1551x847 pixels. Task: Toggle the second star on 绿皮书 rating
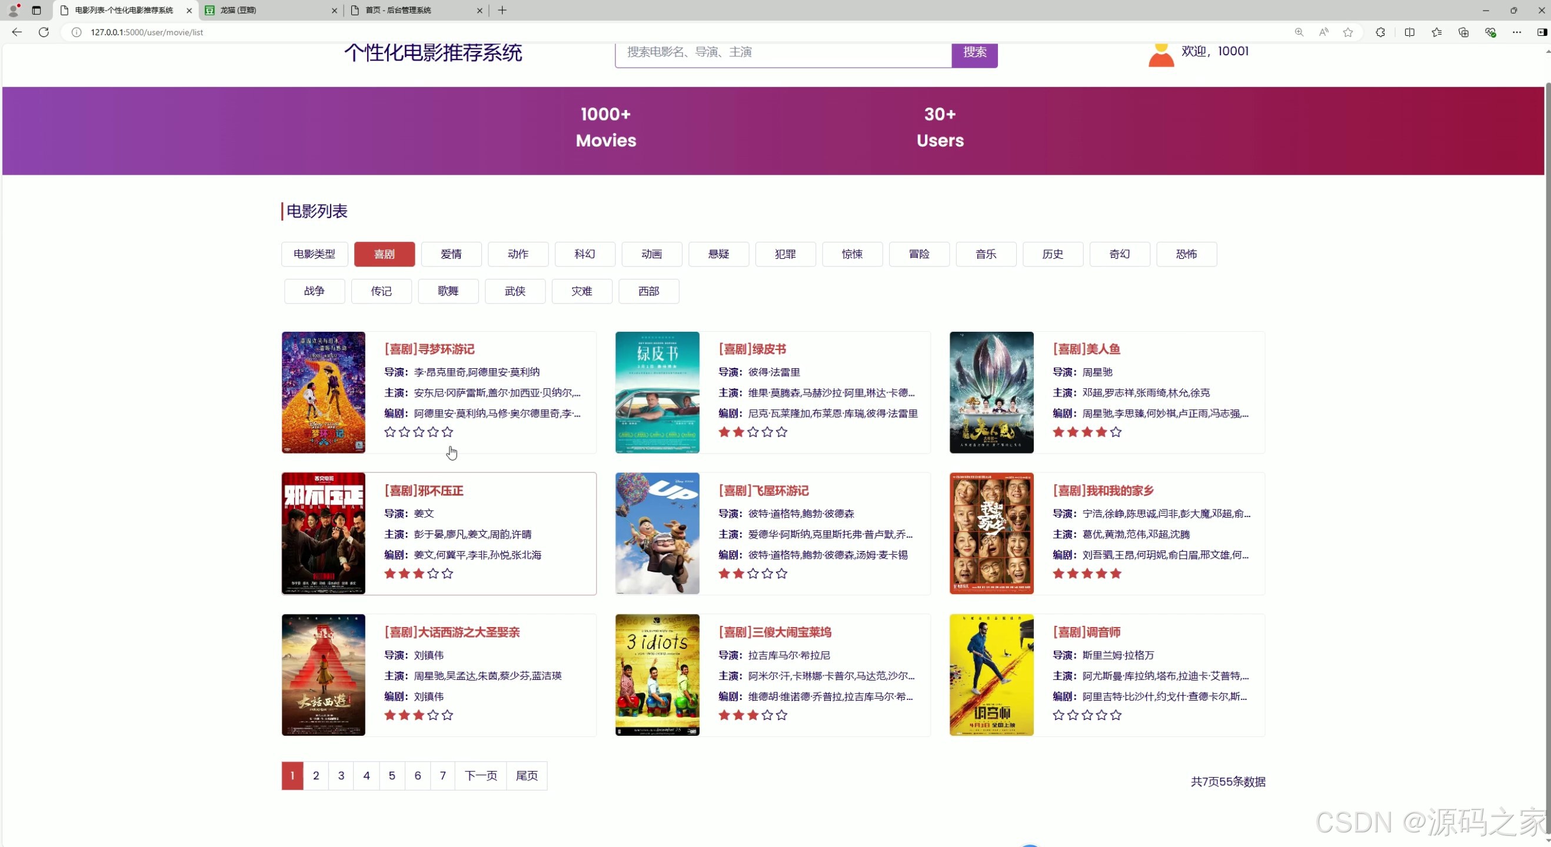pyautogui.click(x=738, y=432)
